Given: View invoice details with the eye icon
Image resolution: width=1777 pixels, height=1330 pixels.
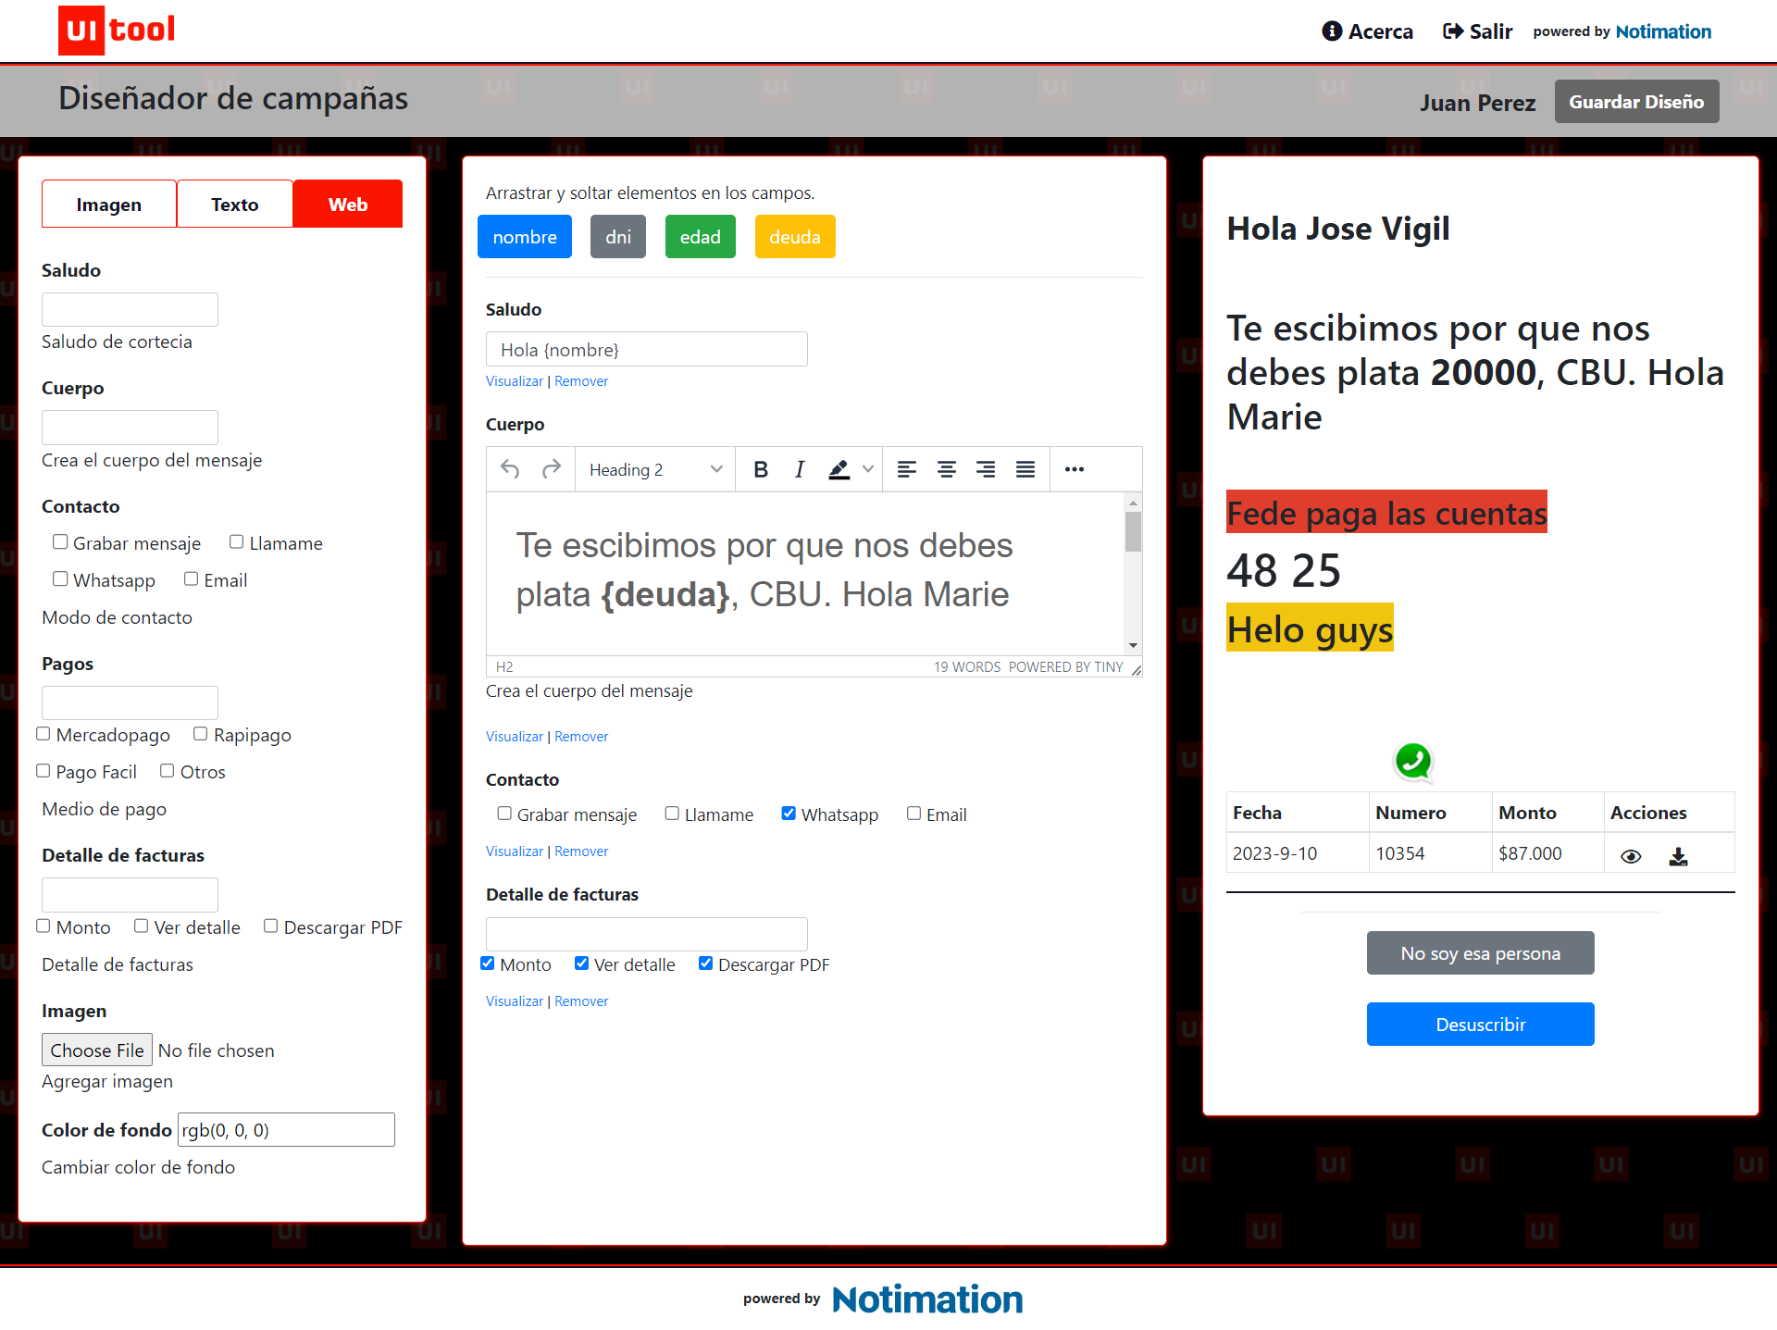Looking at the screenshot, I should click(x=1631, y=856).
